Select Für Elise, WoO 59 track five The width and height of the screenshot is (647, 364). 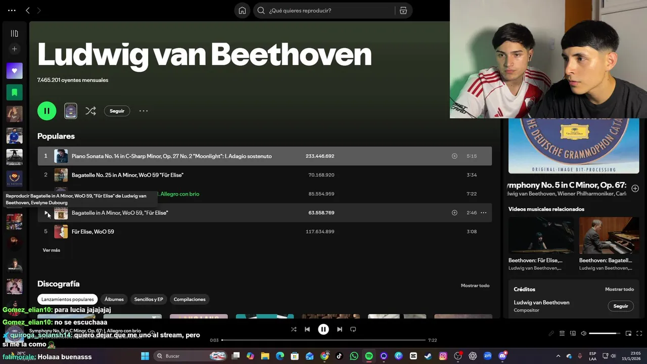(264, 232)
